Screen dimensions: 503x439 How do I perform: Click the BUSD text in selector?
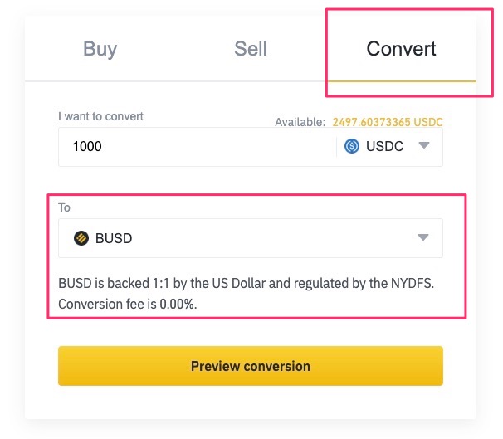coord(114,238)
